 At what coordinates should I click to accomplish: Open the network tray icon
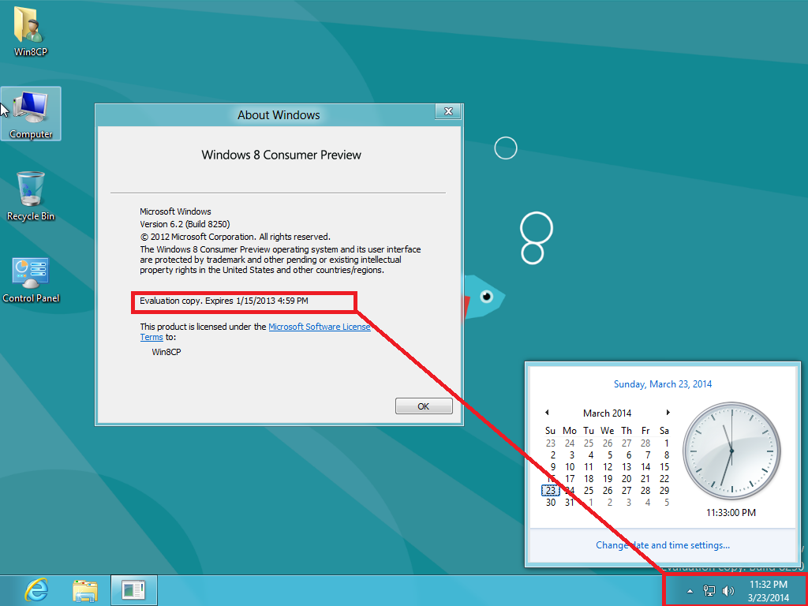(x=709, y=591)
